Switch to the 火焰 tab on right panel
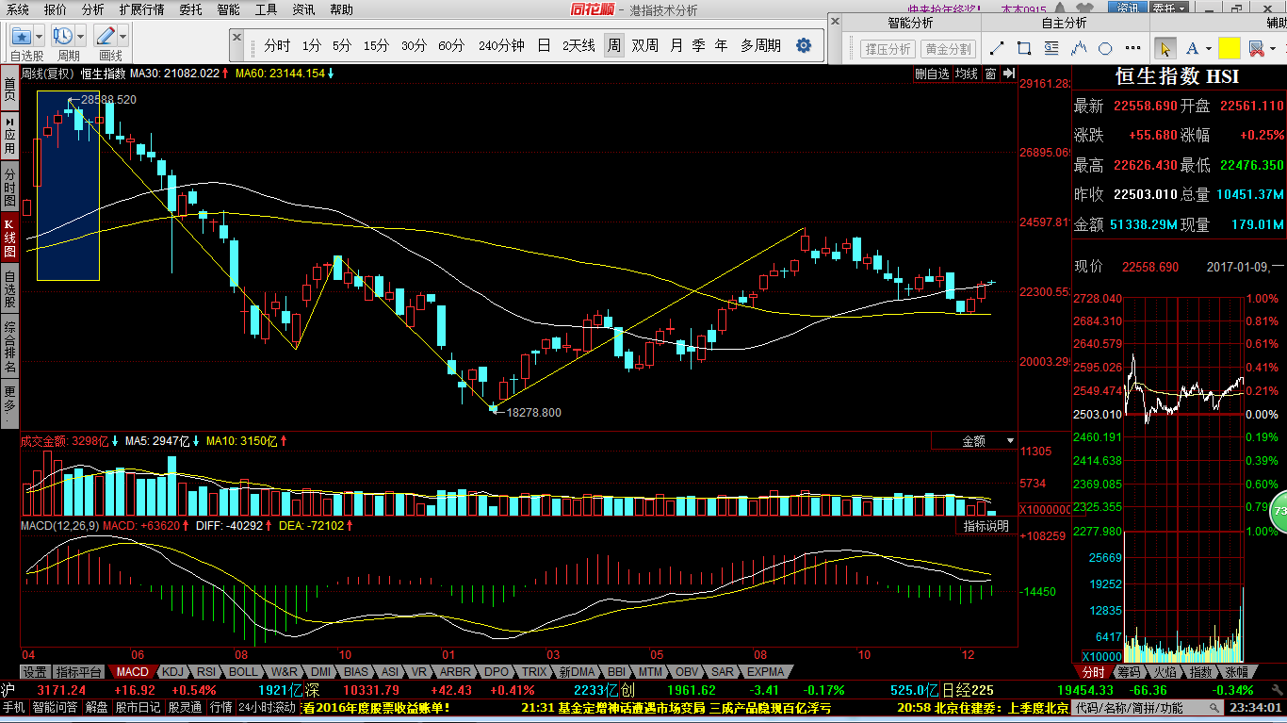This screenshot has width=1287, height=723. 1165,672
